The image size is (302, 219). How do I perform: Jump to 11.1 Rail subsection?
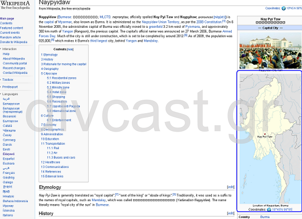(x=53, y=148)
